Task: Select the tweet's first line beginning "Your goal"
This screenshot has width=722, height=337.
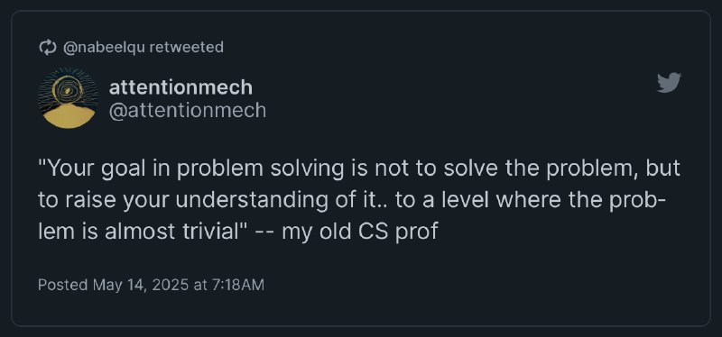Action: 359,169
